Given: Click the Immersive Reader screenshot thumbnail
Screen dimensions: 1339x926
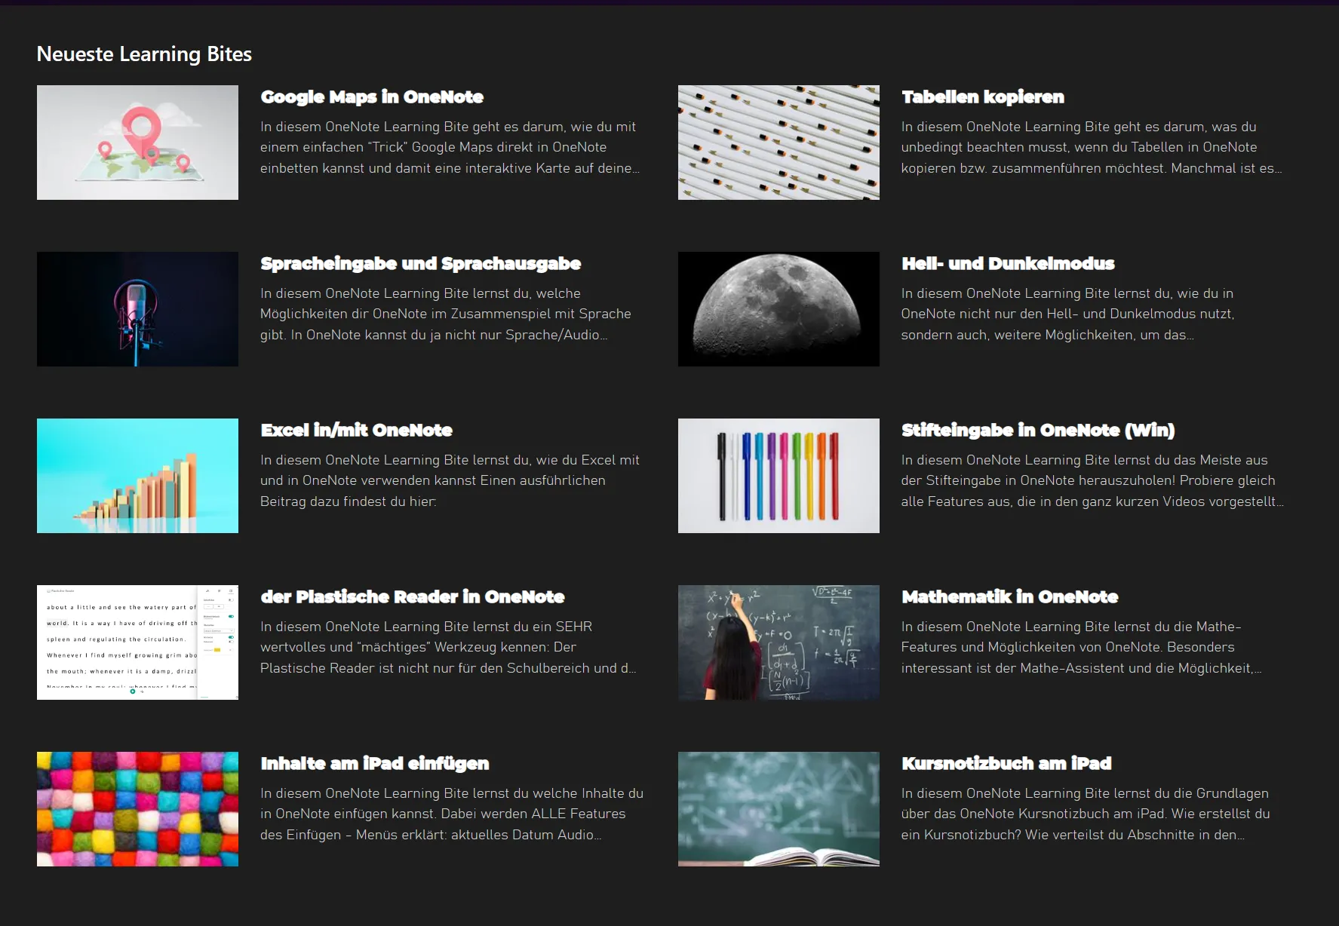Looking at the screenshot, I should click(137, 642).
